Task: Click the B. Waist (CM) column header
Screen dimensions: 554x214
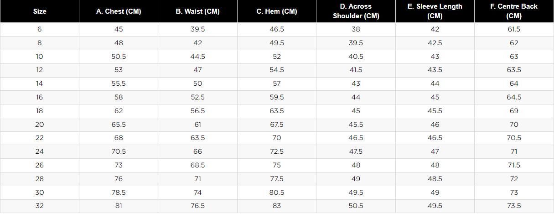Action: tap(197, 11)
